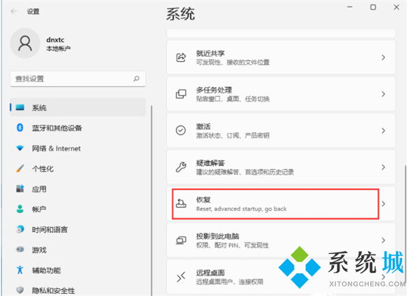This screenshot has height=296, width=409.
Task: Click the network Wi-Fi icon in sidebar
Action: pyautogui.click(x=20, y=148)
